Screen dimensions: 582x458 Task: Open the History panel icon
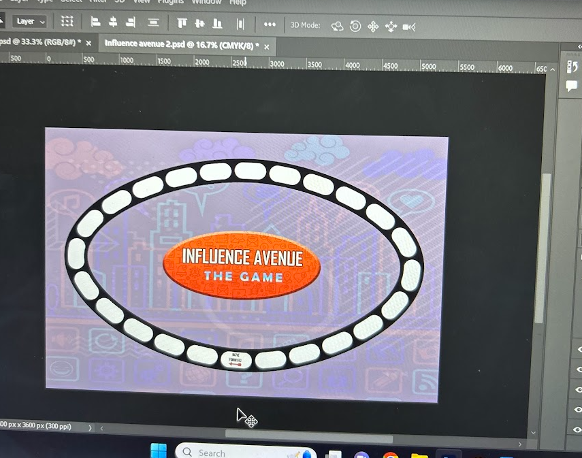pyautogui.click(x=572, y=67)
